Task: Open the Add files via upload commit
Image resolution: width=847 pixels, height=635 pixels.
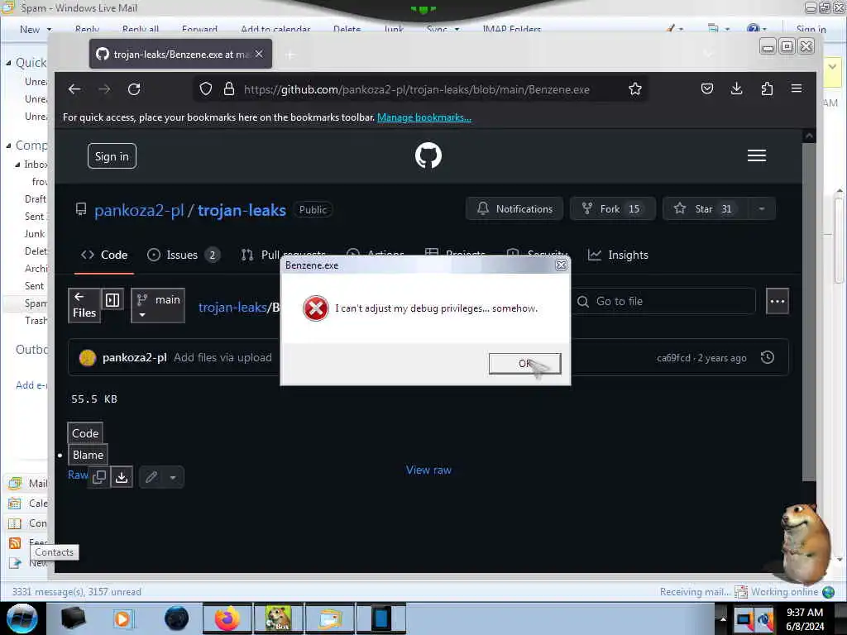Action: [x=223, y=357]
